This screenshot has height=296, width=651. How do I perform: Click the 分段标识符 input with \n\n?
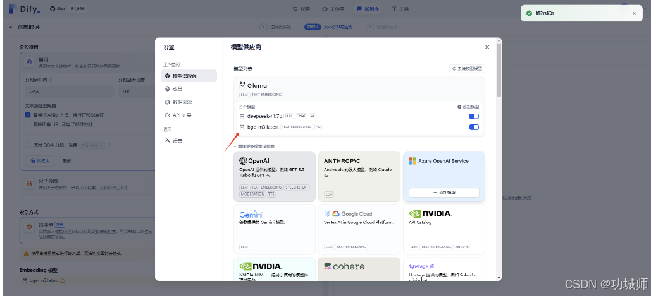[70, 92]
